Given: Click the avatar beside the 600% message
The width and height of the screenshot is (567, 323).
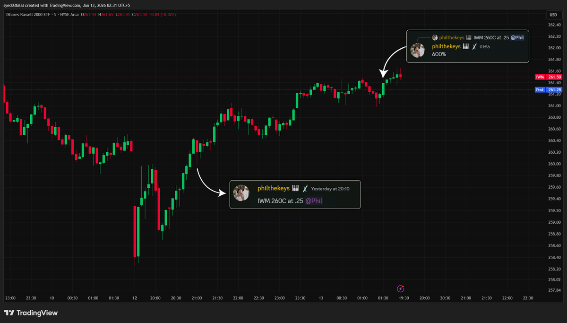Looking at the screenshot, I should 417,50.
